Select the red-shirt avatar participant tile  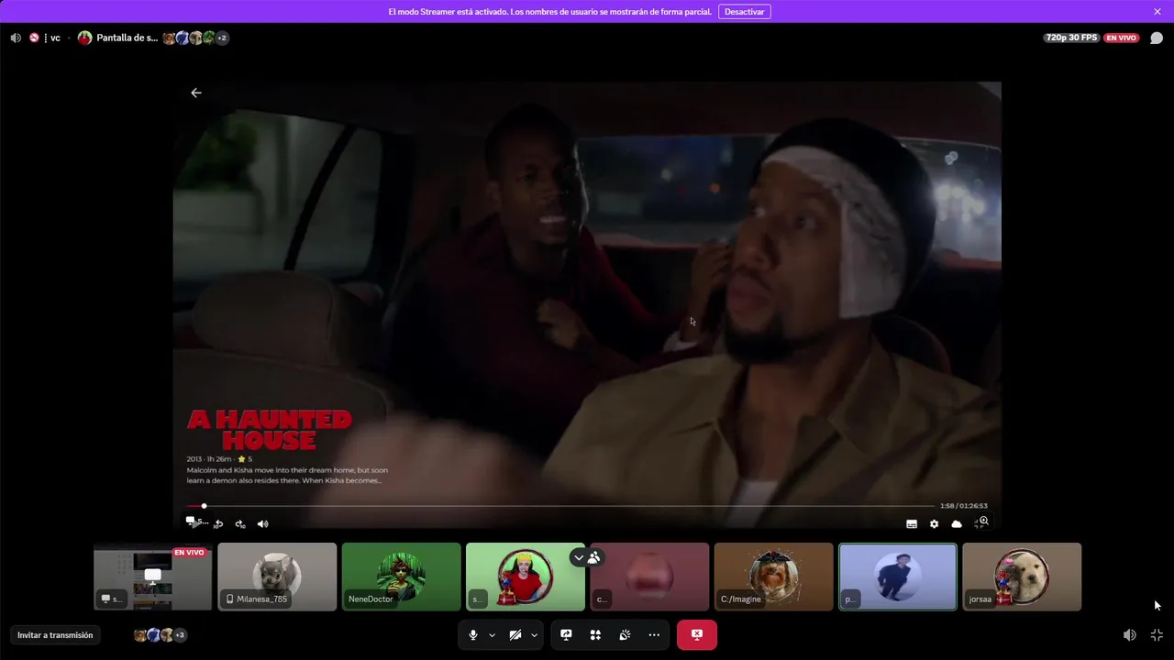coord(525,577)
